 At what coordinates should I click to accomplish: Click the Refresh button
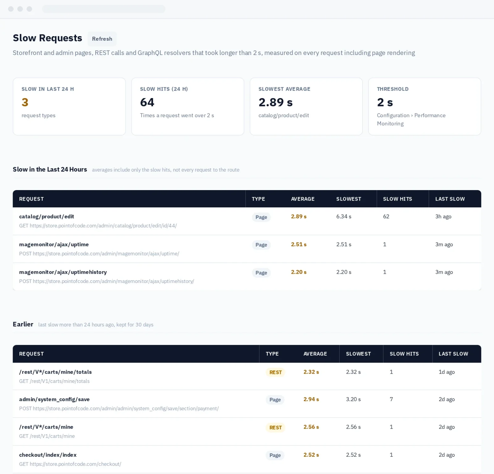102,39
